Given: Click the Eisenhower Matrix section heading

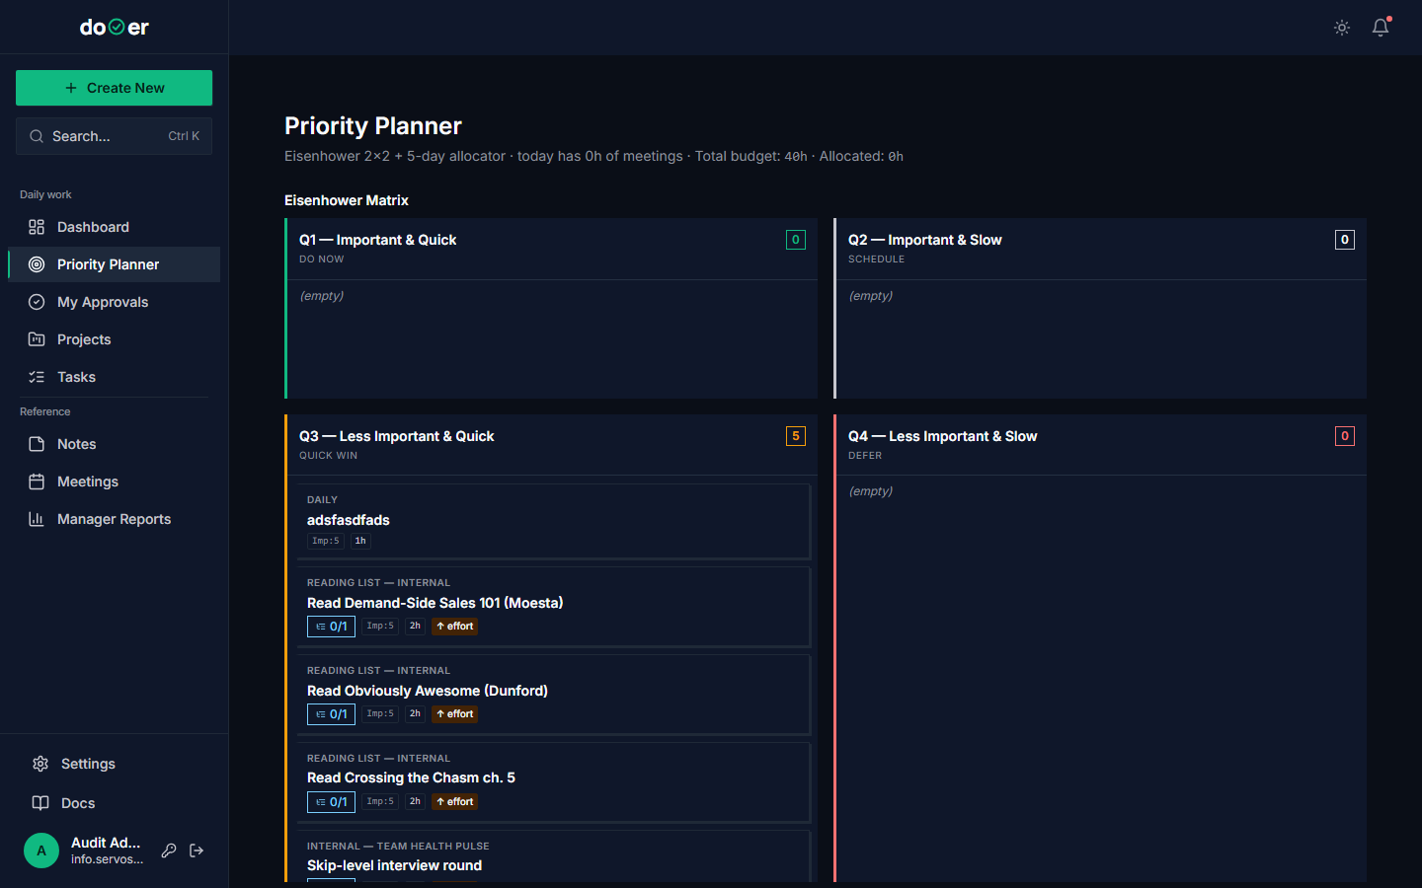Looking at the screenshot, I should point(347,200).
